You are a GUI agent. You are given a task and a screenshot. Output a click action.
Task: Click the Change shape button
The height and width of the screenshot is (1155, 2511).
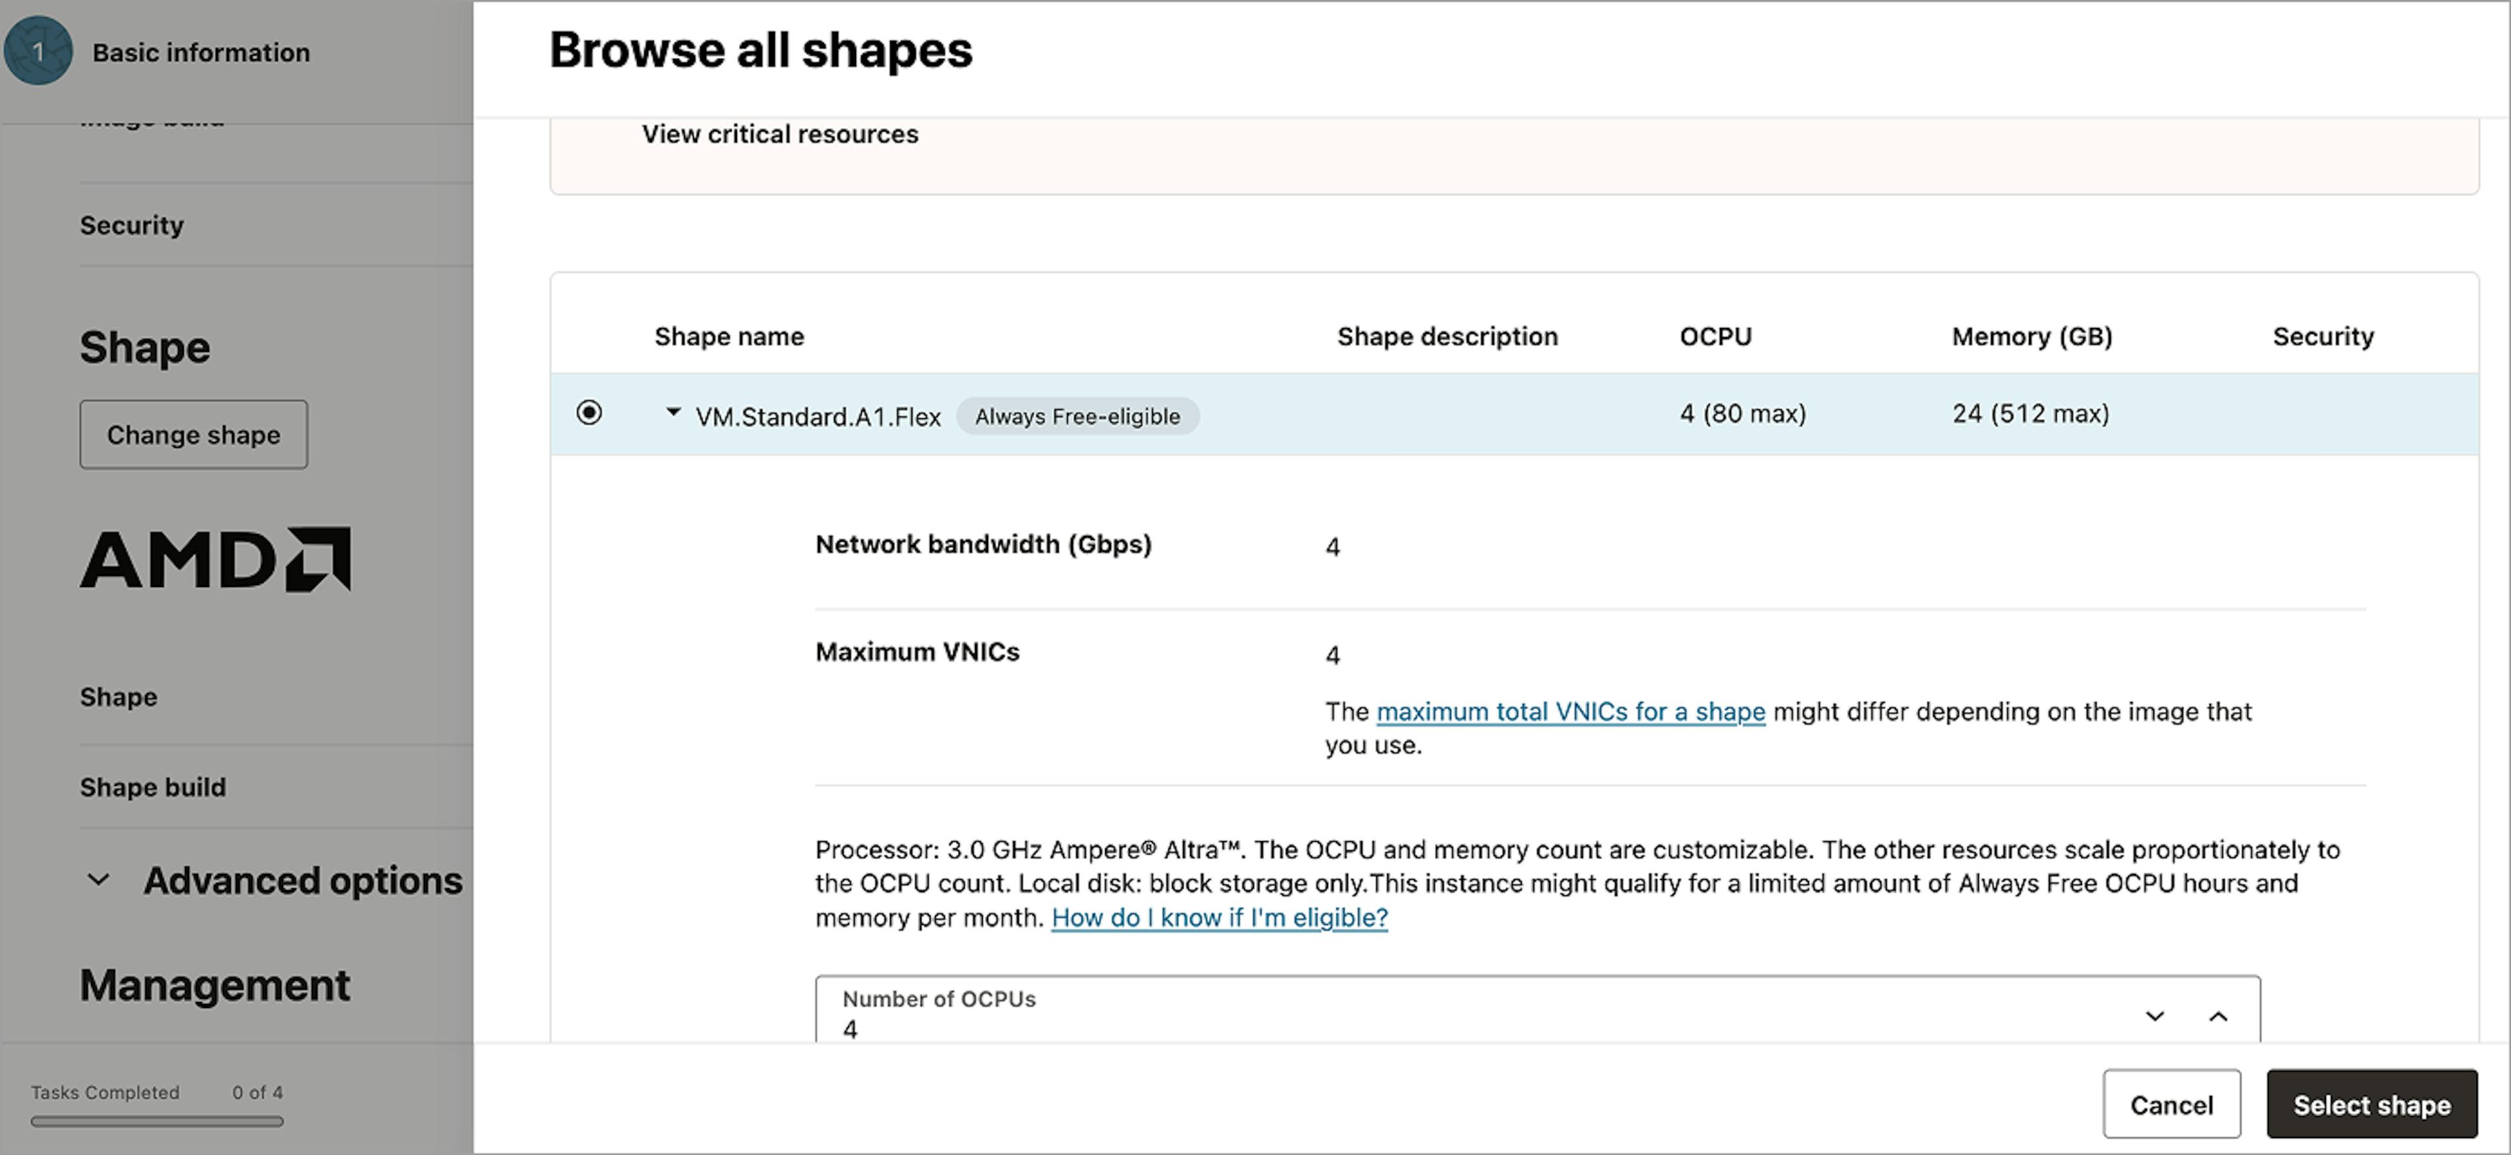point(193,435)
